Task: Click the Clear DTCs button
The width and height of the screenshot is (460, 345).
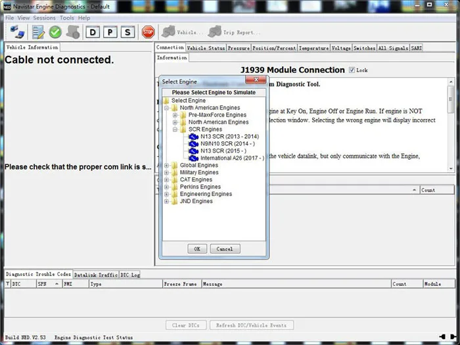Action: click(x=186, y=325)
